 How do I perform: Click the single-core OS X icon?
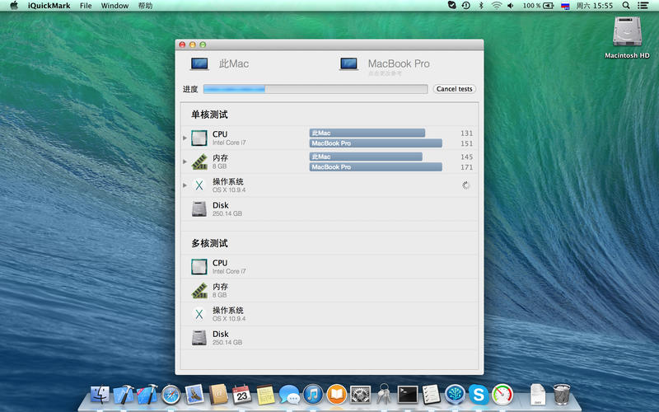[x=199, y=185]
